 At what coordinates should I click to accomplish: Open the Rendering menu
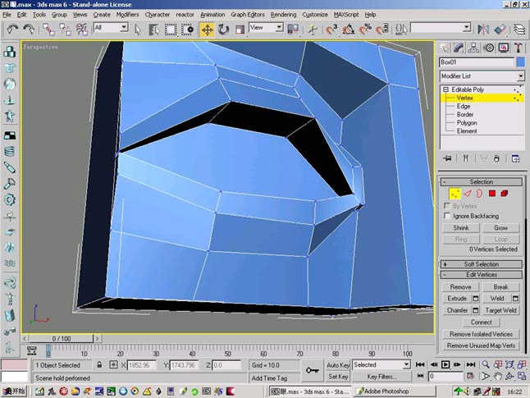pyautogui.click(x=283, y=15)
